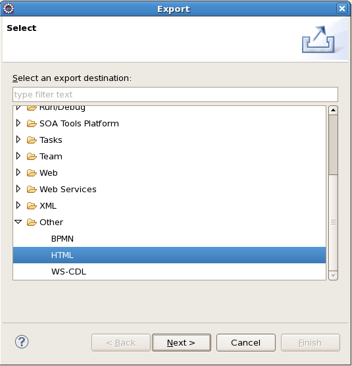Select the WS-CDL export destination

68,271
